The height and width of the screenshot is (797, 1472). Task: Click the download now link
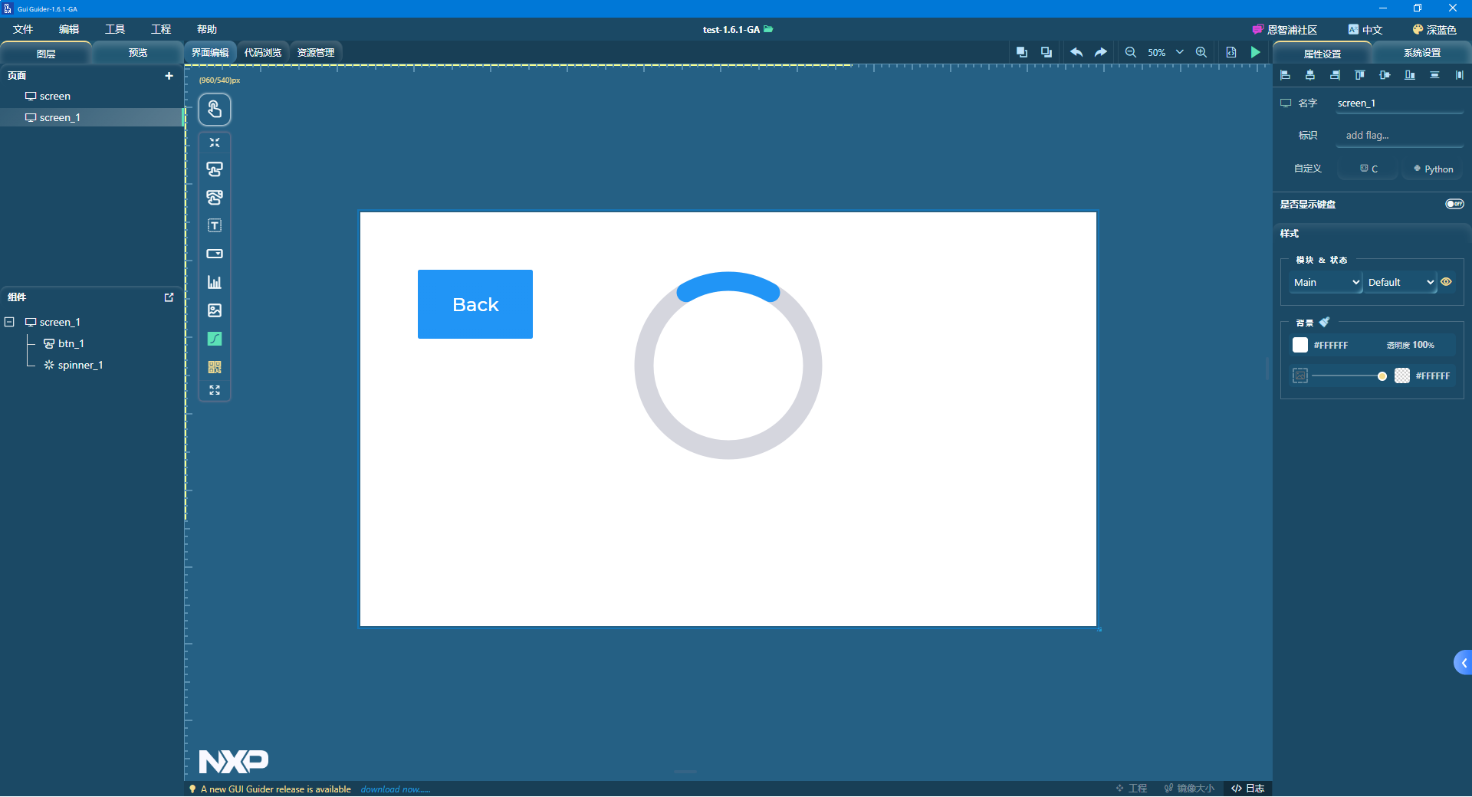(x=396, y=789)
